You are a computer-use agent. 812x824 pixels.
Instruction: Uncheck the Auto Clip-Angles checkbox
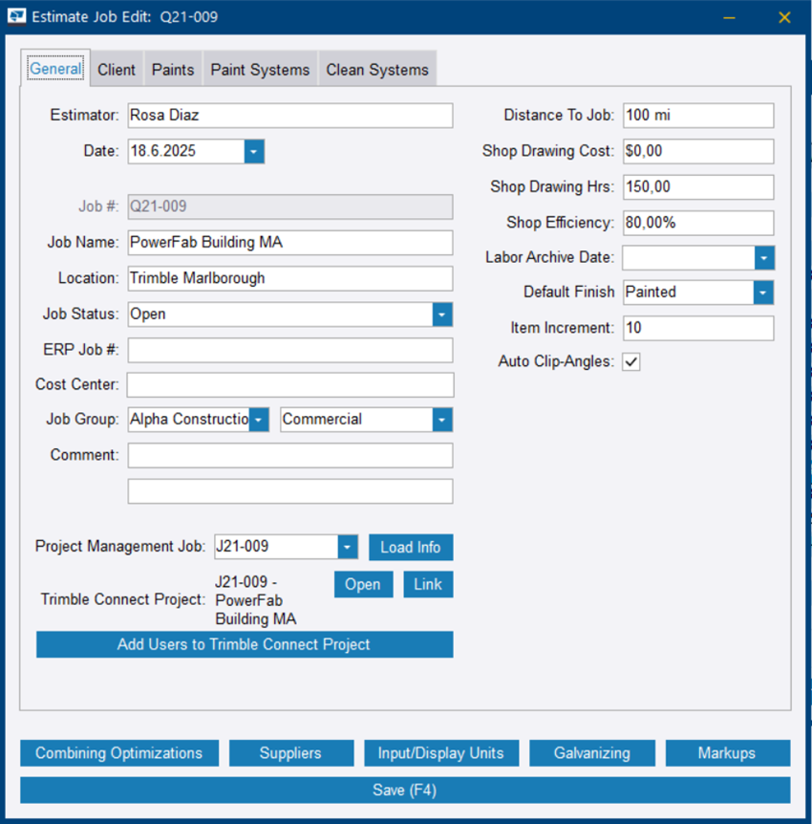tap(631, 362)
